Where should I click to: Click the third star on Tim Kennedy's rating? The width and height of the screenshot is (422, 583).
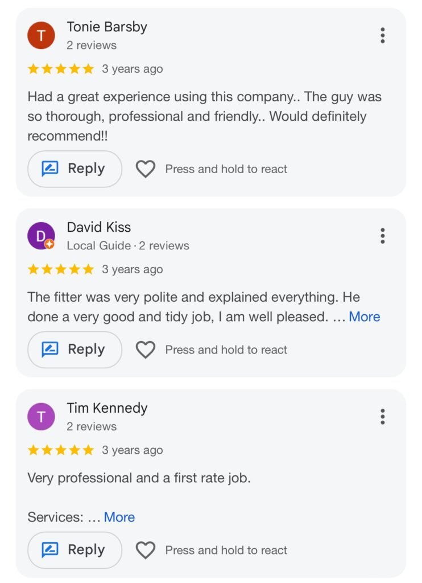(60, 450)
